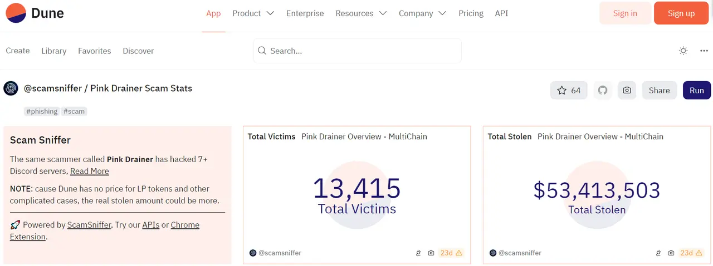Click the @scamsniffer name on Total Victims card

pos(280,253)
